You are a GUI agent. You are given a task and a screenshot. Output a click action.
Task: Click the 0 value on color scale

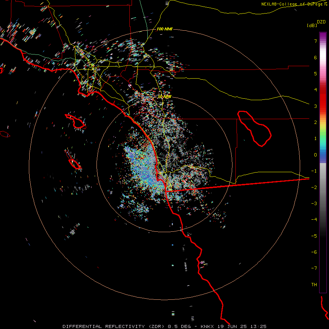pyautogui.click(x=315, y=155)
